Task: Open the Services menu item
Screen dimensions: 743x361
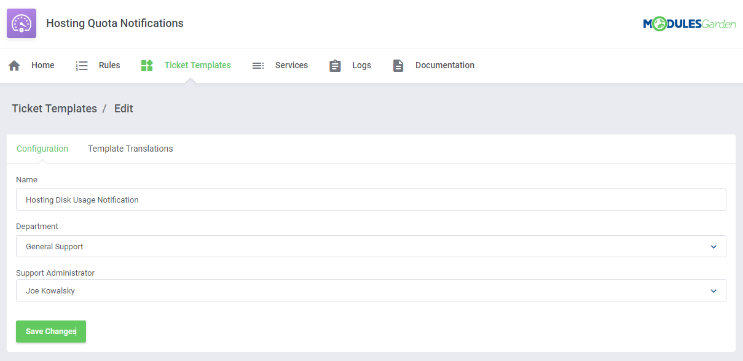Action: pyautogui.click(x=291, y=65)
